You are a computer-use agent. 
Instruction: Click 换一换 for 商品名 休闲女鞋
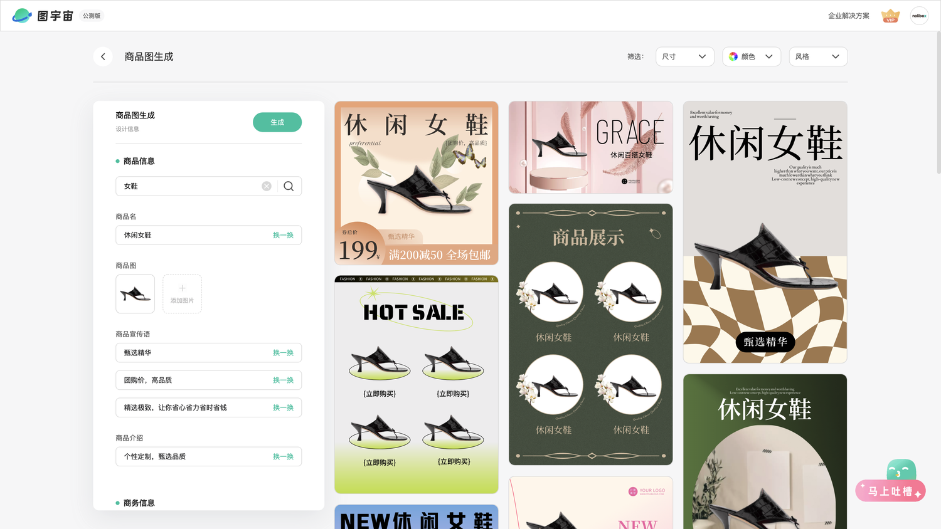pos(283,235)
